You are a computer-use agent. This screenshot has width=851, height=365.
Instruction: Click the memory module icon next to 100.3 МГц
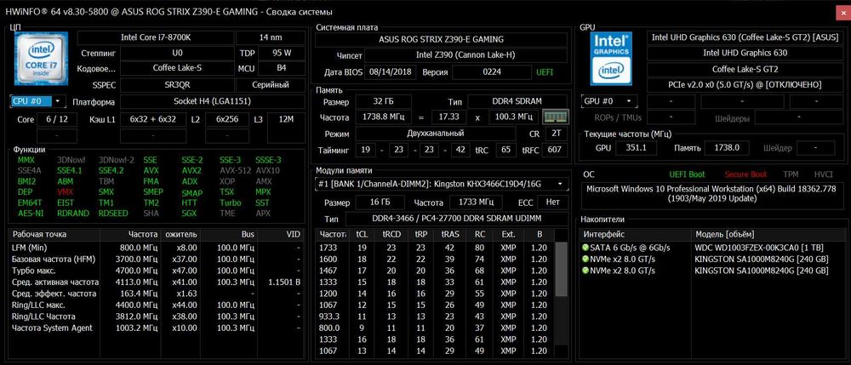point(555,117)
